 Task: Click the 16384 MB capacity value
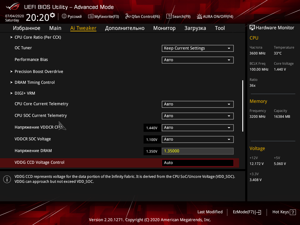point(282,117)
